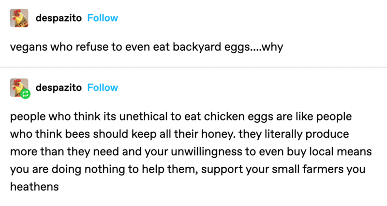387x206 pixels.
Task: Click the word 'eggs....why' in the first post
Action: (x=253, y=47)
